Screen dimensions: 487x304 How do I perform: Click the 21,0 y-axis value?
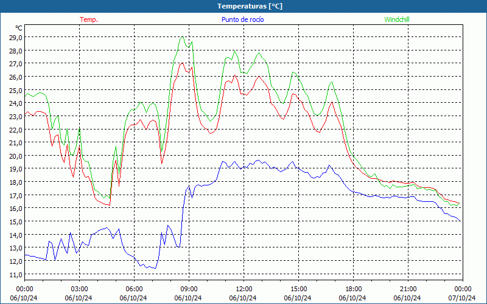coord(16,143)
